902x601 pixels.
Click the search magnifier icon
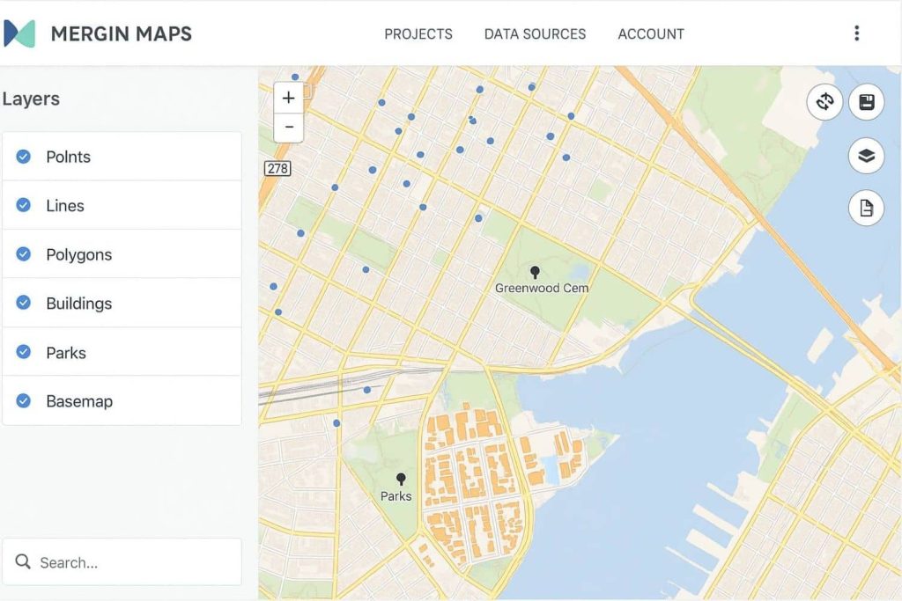point(23,561)
